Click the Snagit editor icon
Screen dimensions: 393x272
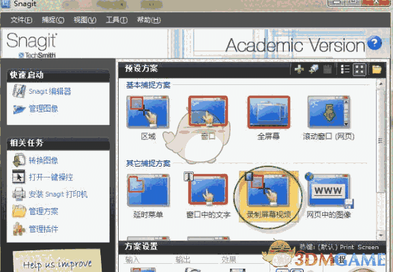tap(19, 91)
